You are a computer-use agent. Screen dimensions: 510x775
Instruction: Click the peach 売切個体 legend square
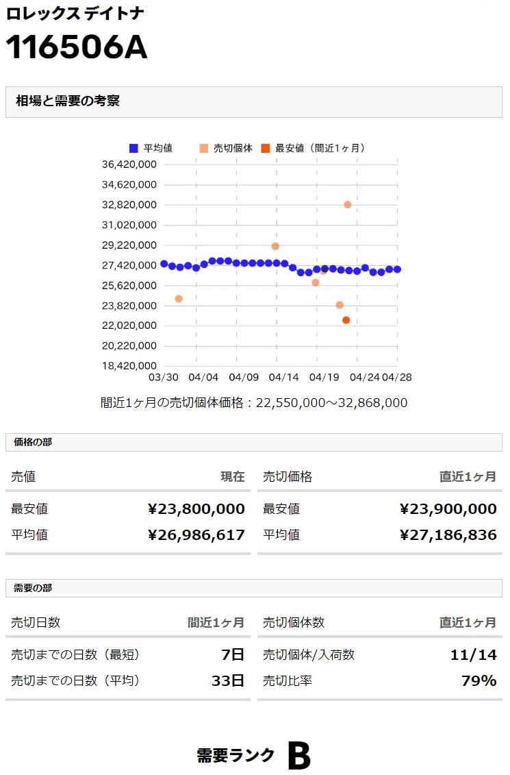click(x=204, y=148)
